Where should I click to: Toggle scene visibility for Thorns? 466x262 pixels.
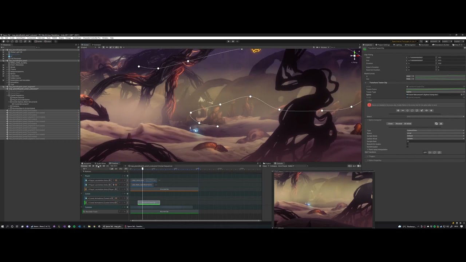click(3, 70)
